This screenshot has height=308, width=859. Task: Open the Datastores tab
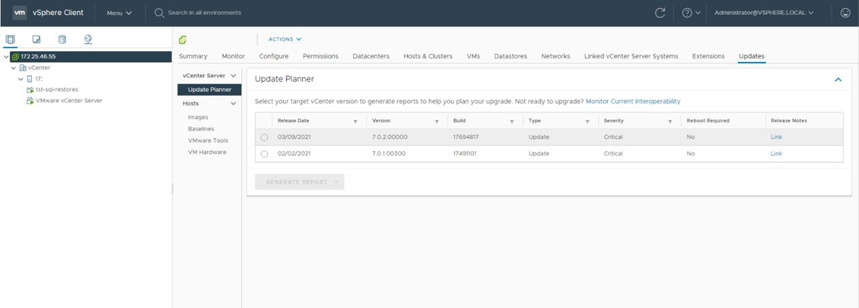click(510, 56)
